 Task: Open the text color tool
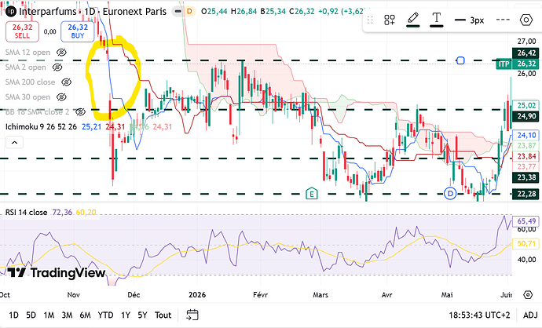[x=437, y=20]
